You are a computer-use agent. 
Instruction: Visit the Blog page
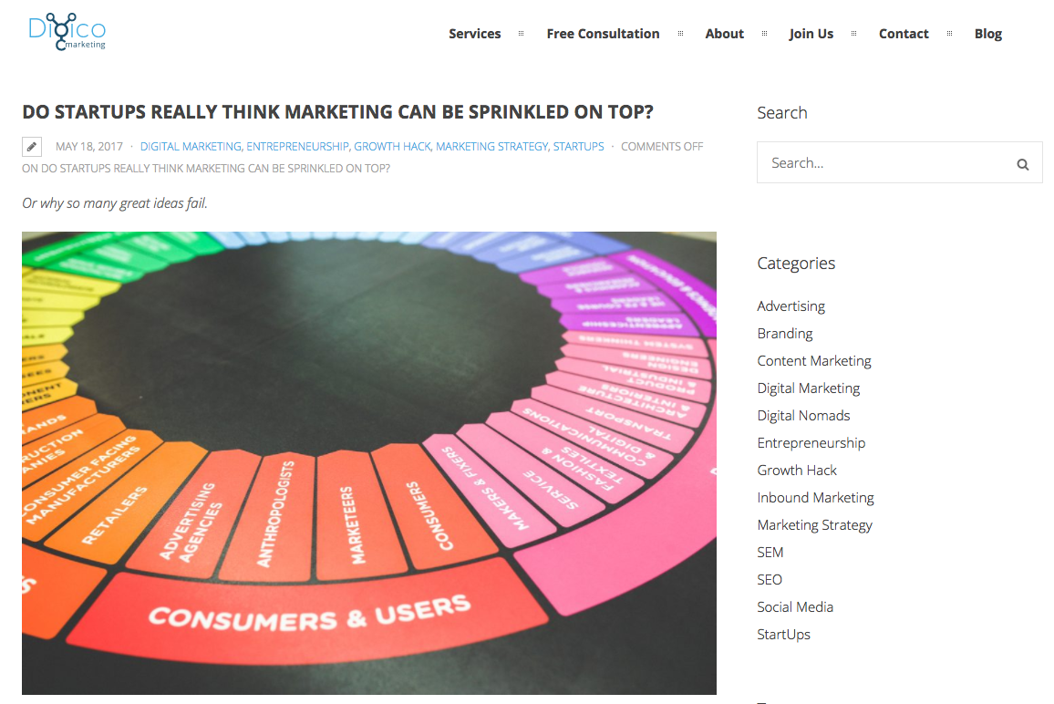click(987, 34)
